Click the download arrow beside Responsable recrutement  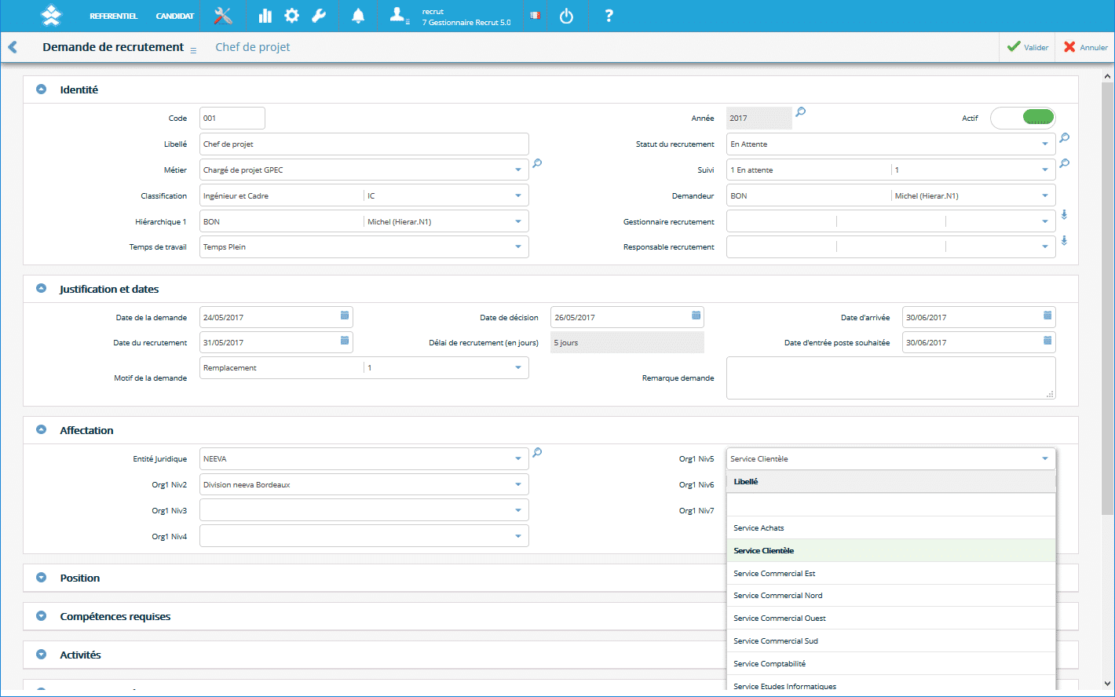click(x=1064, y=241)
